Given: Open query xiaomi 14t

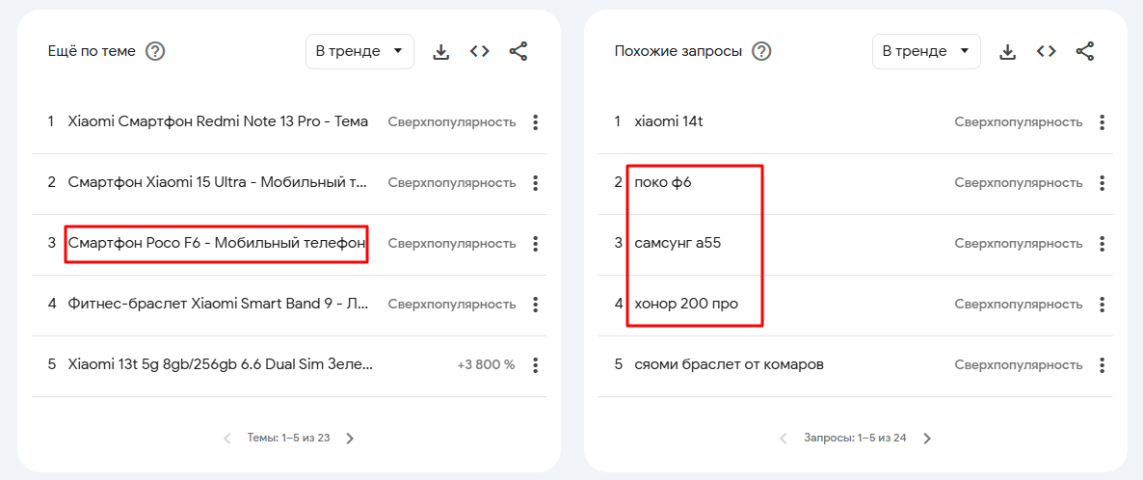Looking at the screenshot, I should pyautogui.click(x=669, y=121).
